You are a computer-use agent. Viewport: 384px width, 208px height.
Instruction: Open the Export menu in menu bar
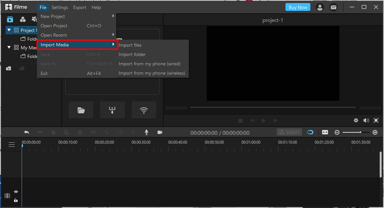[80, 7]
